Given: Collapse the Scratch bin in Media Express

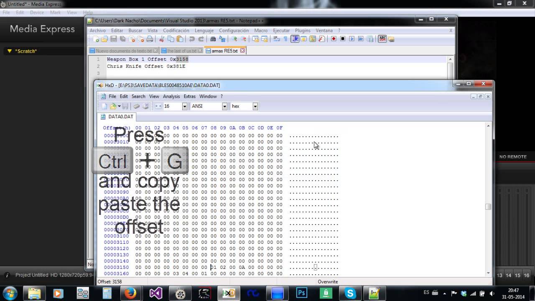Looking at the screenshot, I should [9, 51].
